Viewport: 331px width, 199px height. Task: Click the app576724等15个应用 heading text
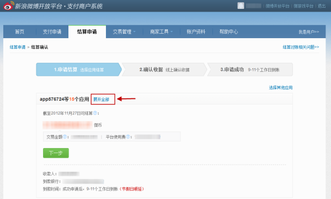65,99
